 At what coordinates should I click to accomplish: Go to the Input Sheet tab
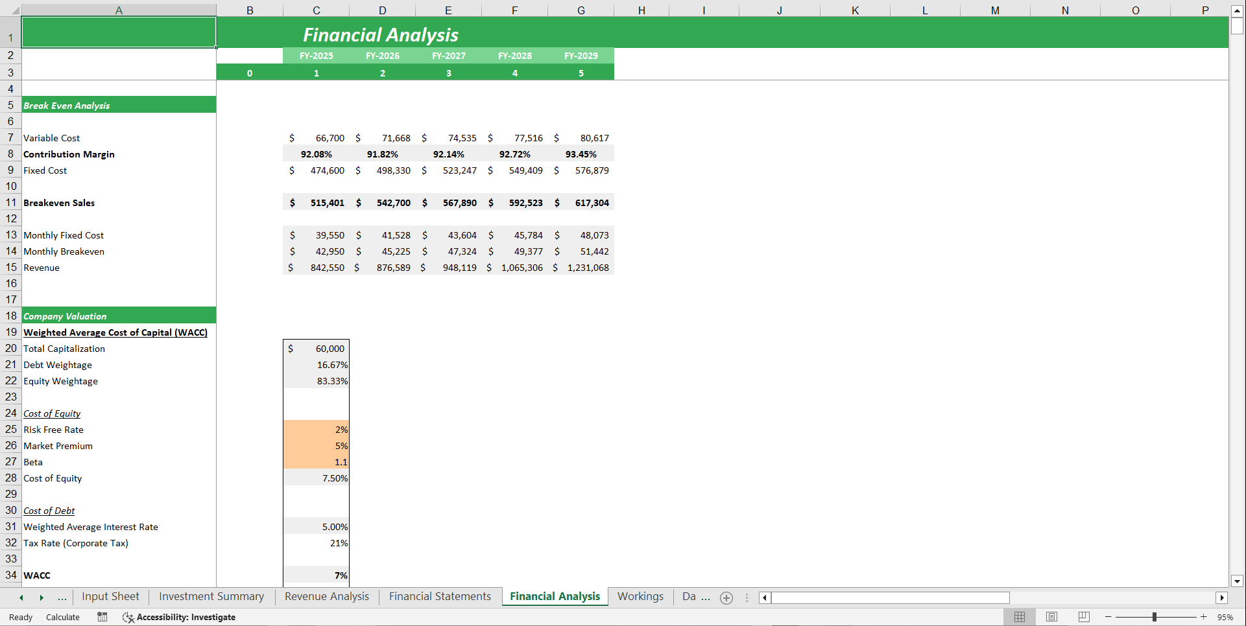click(x=110, y=597)
